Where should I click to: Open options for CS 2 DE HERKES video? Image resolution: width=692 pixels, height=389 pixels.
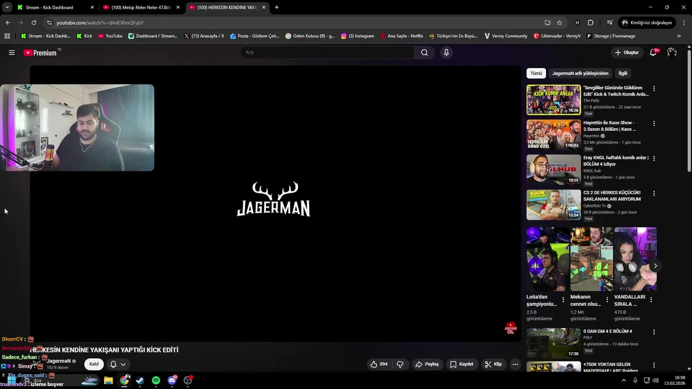(654, 193)
